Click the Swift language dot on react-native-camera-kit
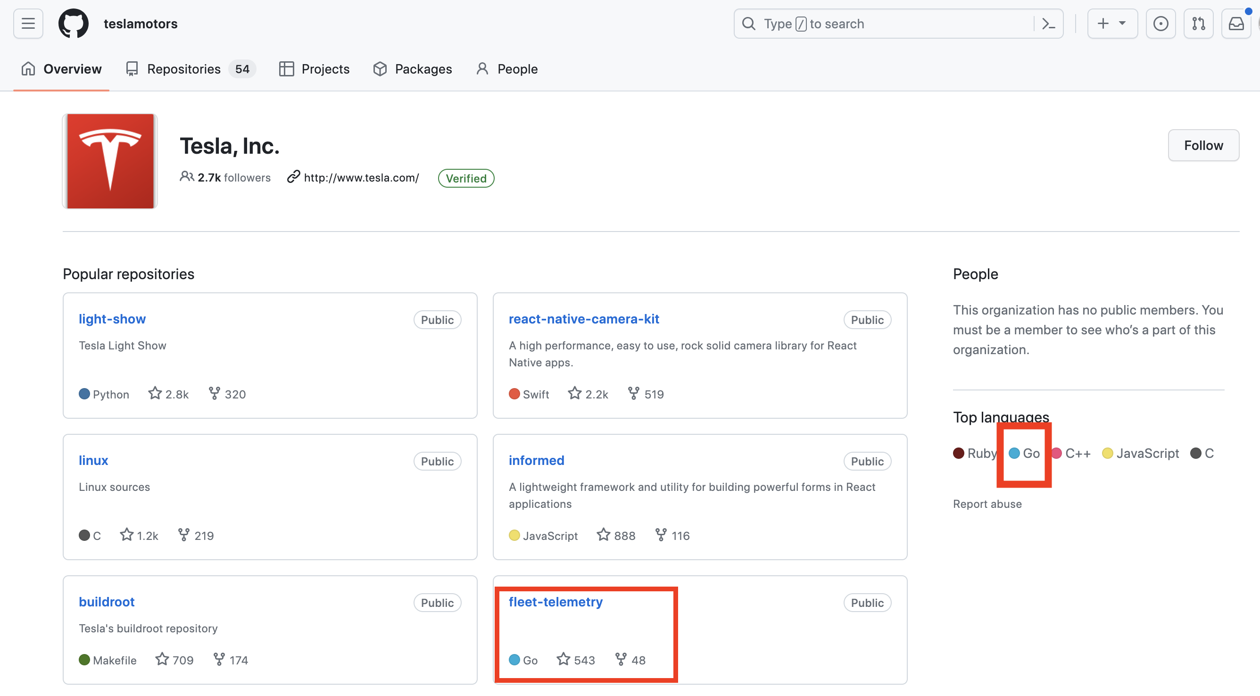Image resolution: width=1260 pixels, height=696 pixels. [x=514, y=394]
